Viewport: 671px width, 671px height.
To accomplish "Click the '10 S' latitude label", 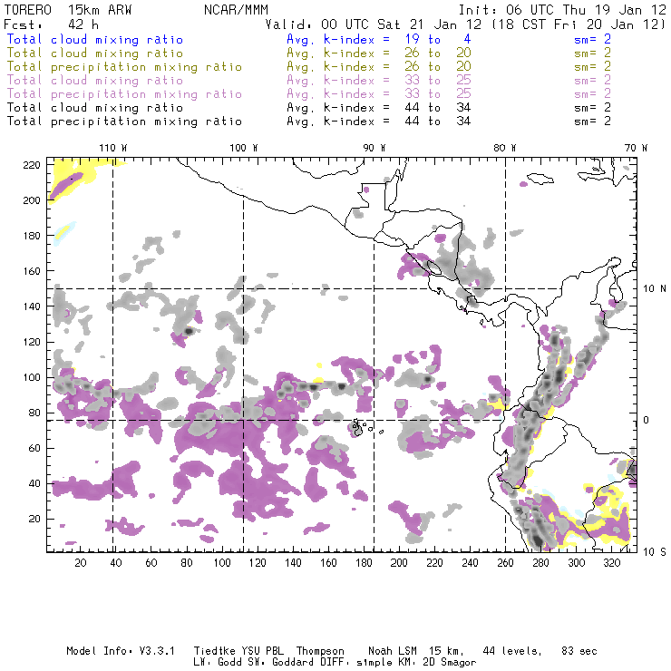I will click(x=655, y=552).
